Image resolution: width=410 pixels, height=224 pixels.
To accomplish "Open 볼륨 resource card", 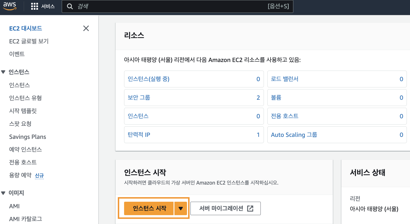I will click(x=337, y=97).
